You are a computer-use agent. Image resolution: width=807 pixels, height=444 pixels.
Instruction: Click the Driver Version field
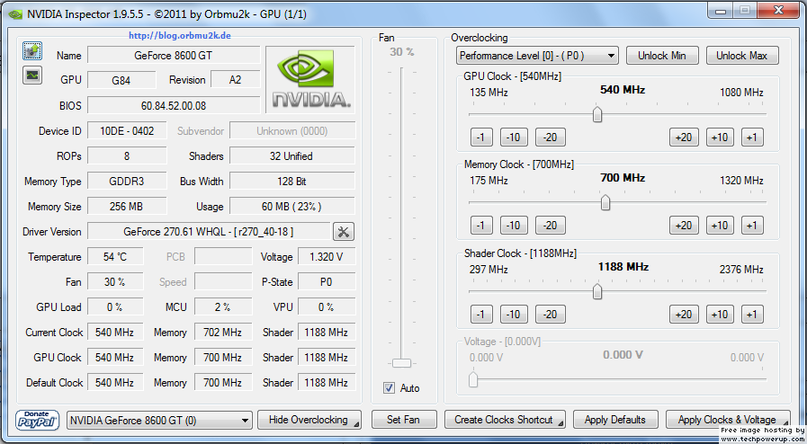209,232
